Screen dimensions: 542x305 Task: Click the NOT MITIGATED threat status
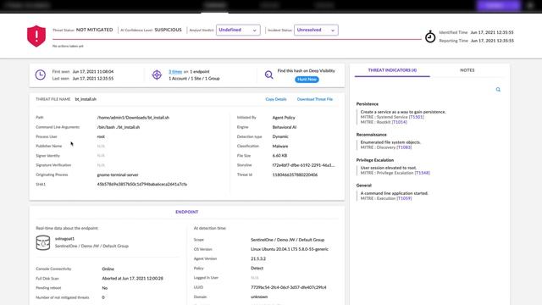tap(94, 30)
